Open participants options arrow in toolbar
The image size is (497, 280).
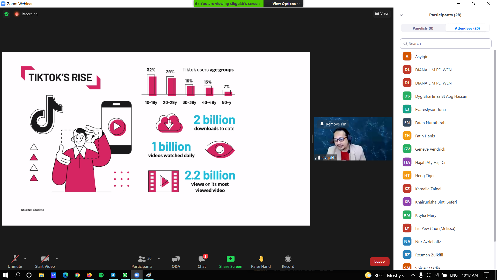coord(159,258)
